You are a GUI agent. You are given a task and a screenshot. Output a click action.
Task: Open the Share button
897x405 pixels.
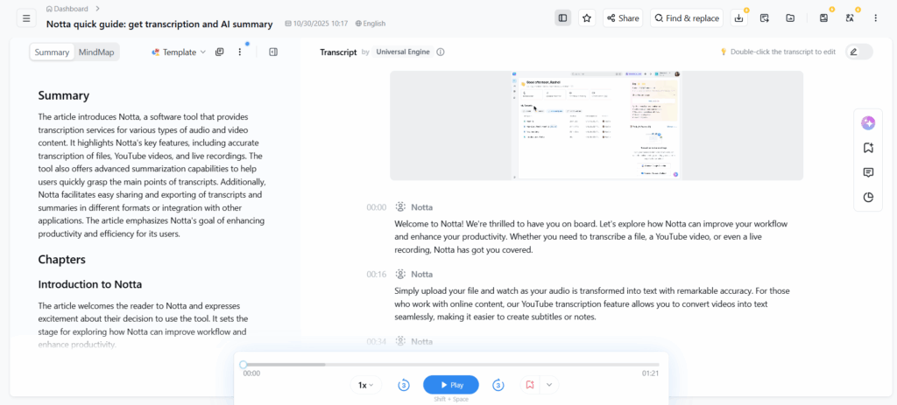(623, 18)
